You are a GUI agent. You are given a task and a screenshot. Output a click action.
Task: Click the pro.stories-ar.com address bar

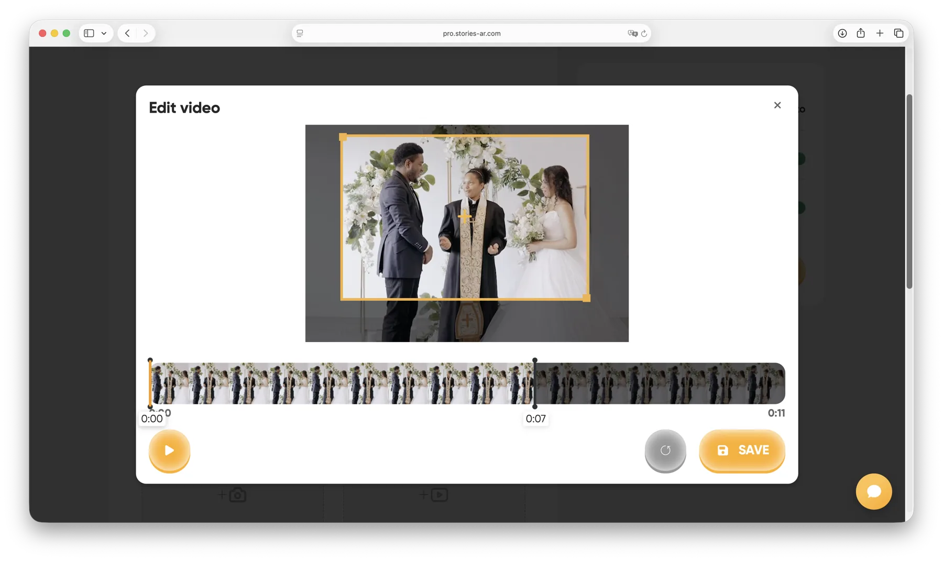tap(471, 33)
